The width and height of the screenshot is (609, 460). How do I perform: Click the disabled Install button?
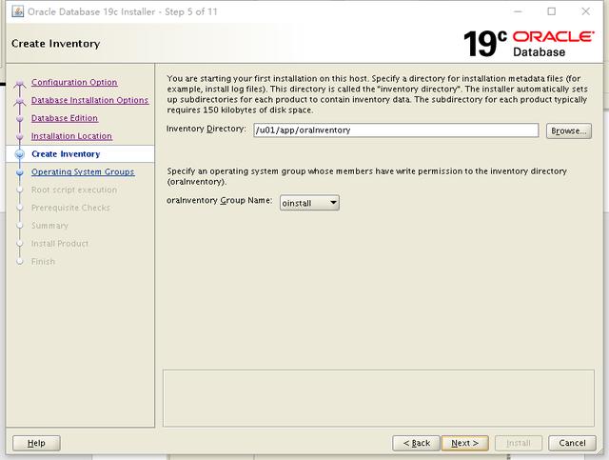[519, 443]
